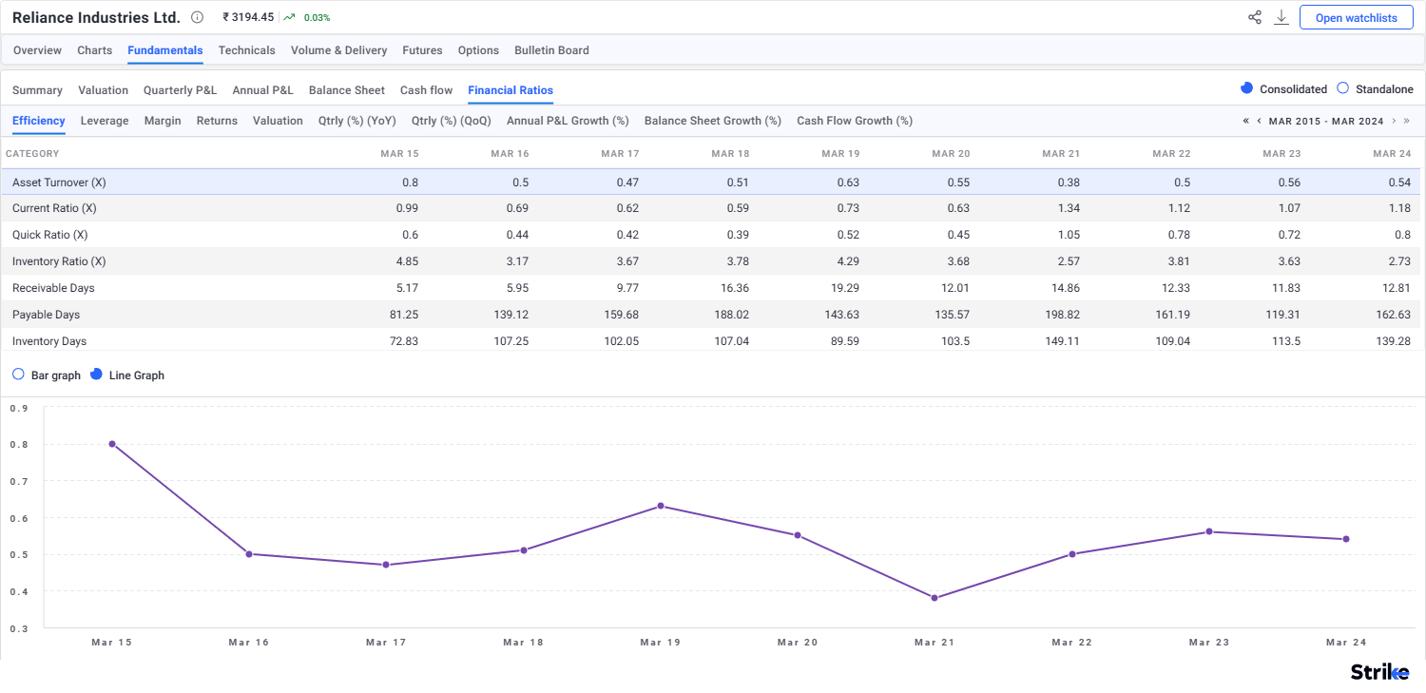The width and height of the screenshot is (1426, 693).
Task: Click the MAR 2015 - MAR 2024 date range
Action: click(x=1327, y=121)
